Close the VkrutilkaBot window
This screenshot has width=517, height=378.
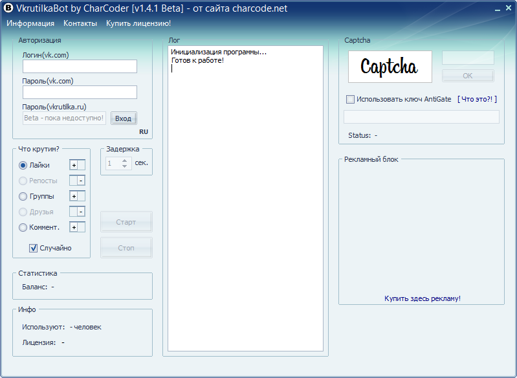pos(509,8)
